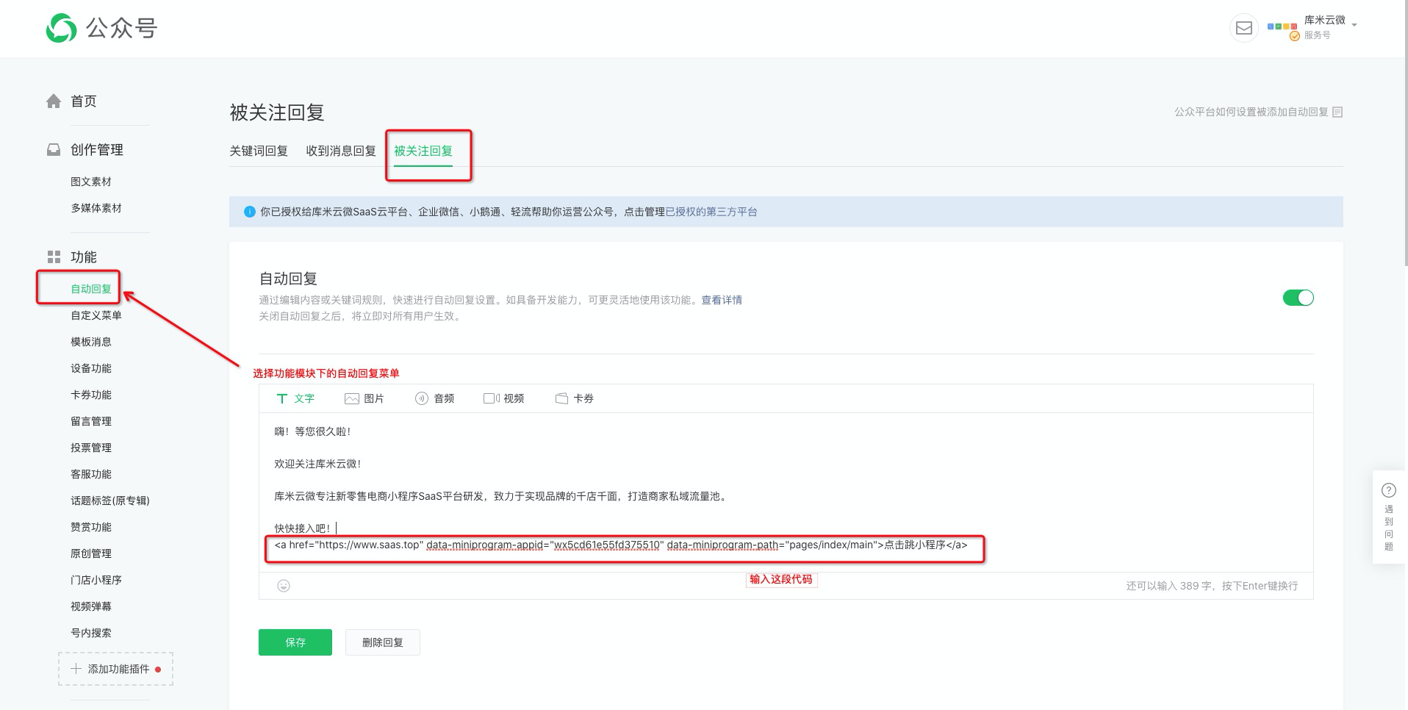Go to 首页 in sidebar
1408x710 pixels.
[x=84, y=101]
